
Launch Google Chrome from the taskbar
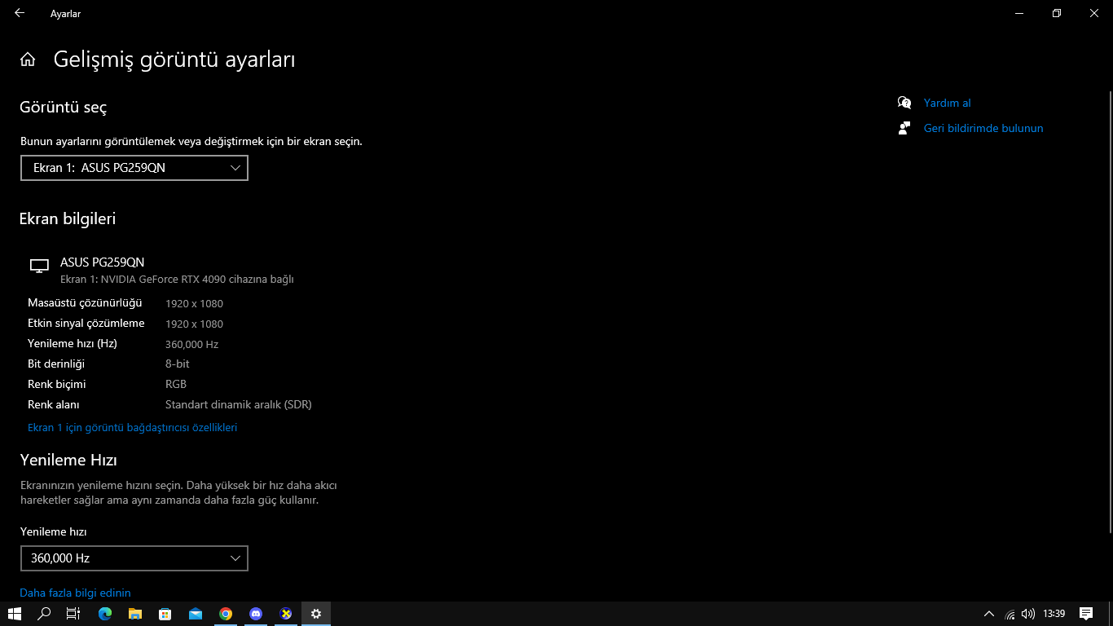pyautogui.click(x=226, y=614)
